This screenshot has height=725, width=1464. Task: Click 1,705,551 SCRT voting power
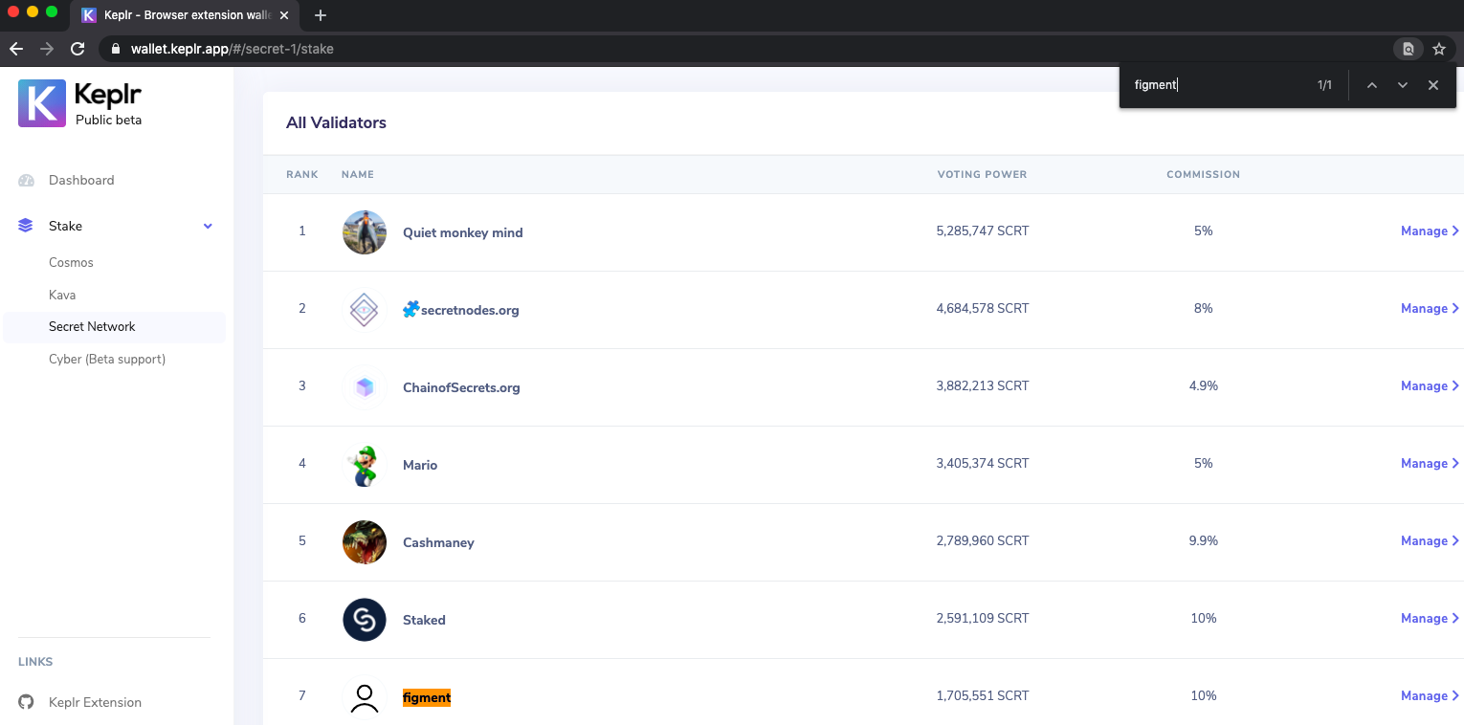[x=983, y=695]
